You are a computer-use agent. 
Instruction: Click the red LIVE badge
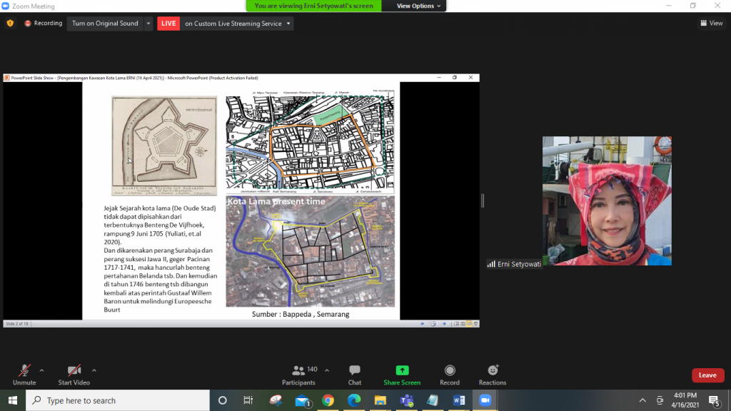pyautogui.click(x=168, y=24)
